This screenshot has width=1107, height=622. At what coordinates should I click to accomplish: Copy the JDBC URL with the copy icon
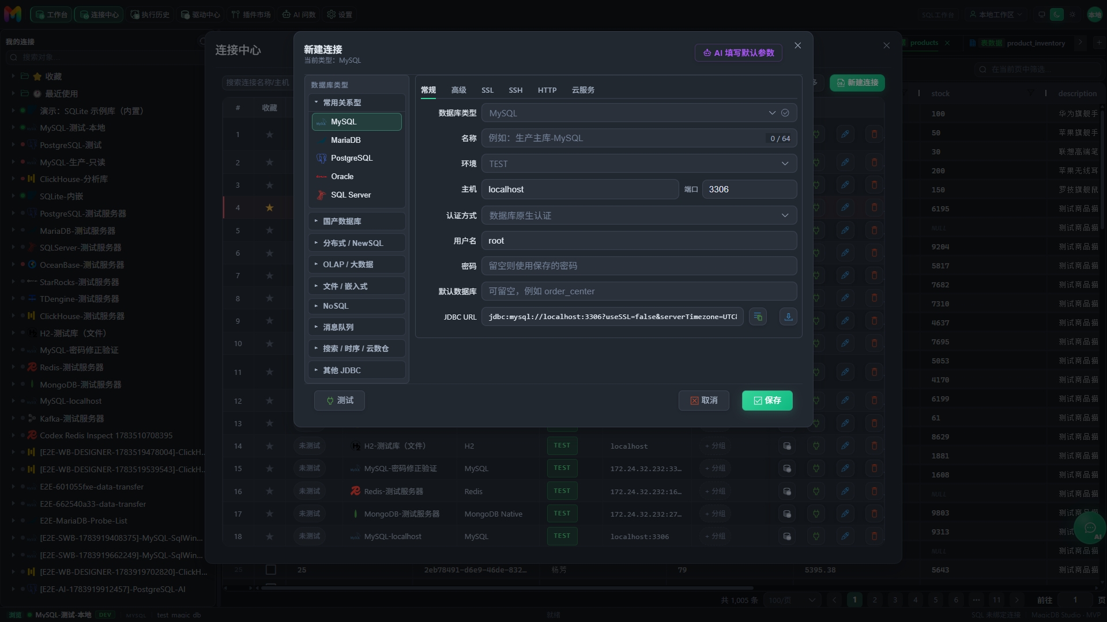[758, 317]
